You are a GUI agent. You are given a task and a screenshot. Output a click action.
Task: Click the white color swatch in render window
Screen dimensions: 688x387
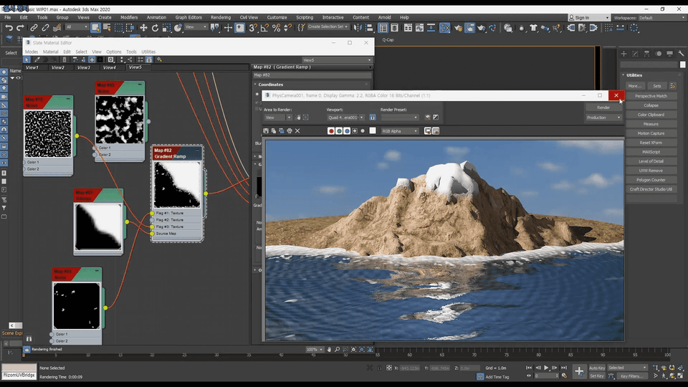[373, 131]
